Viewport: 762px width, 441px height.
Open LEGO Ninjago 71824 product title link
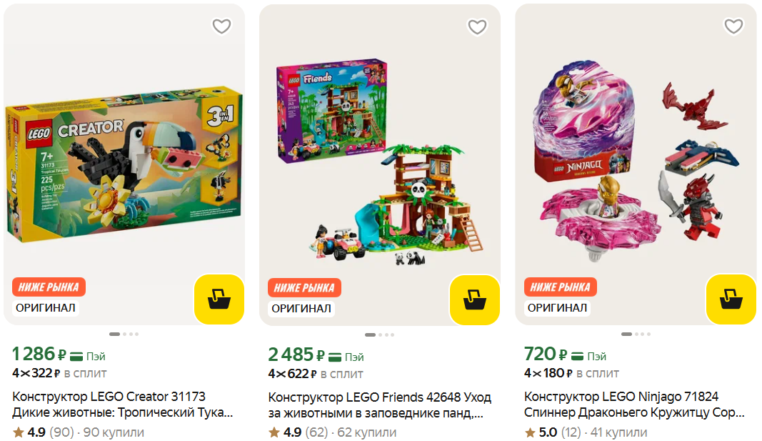[634, 405]
